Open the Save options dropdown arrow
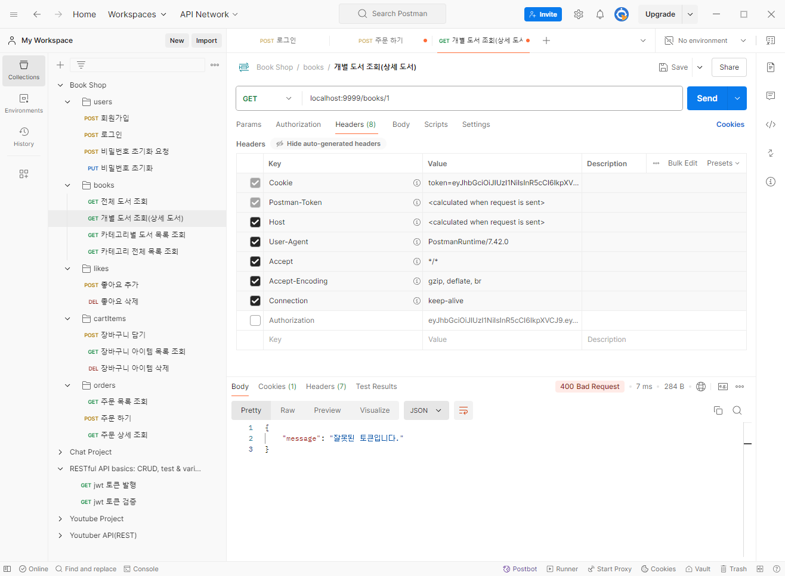This screenshot has width=785, height=576. coord(700,67)
